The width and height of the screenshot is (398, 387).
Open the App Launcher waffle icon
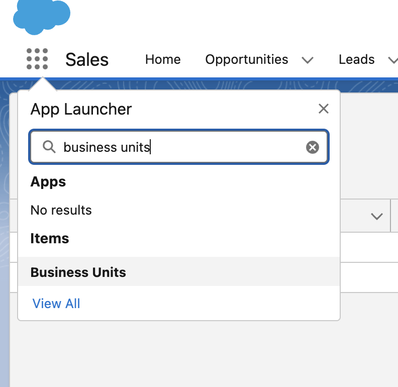click(x=37, y=59)
